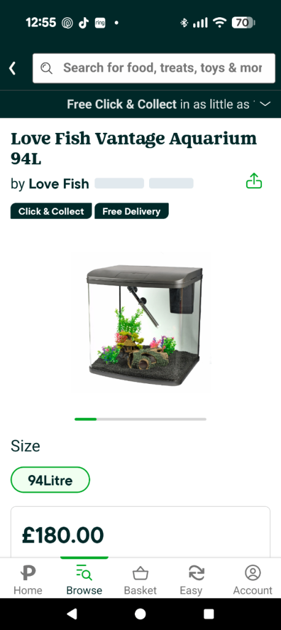Tap the image carousel progress bar
The image size is (281, 630).
click(x=140, y=419)
